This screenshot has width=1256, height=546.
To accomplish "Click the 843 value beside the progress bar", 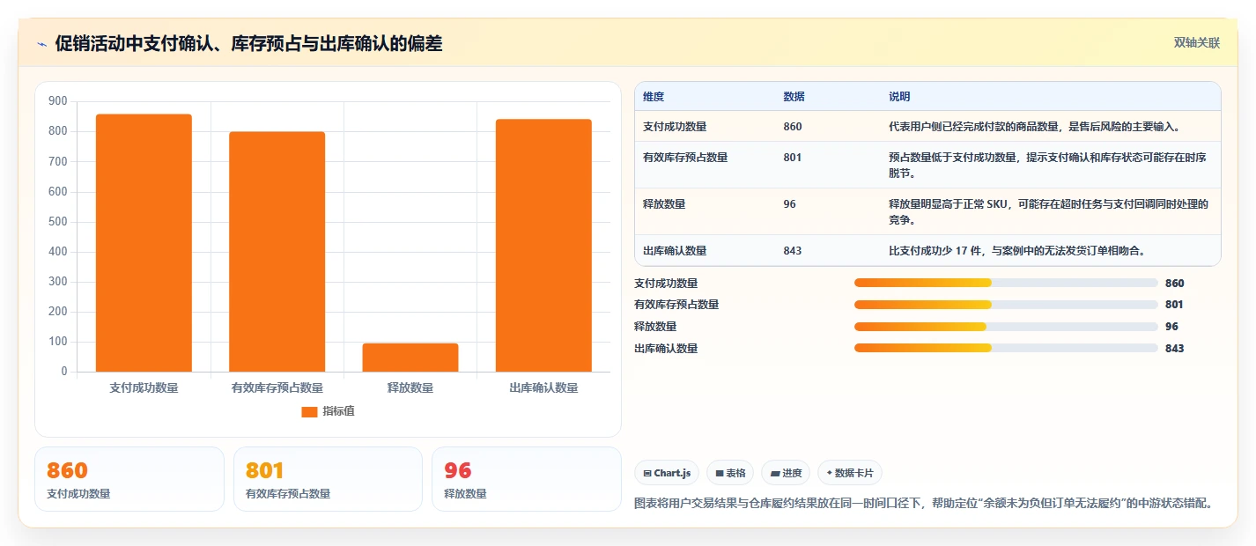I will pyautogui.click(x=1175, y=349).
